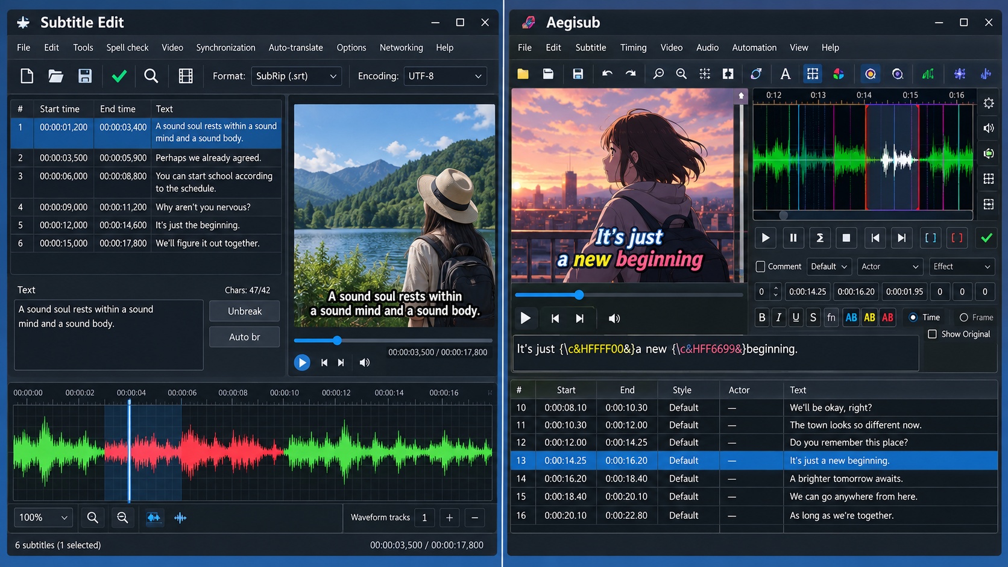1008x567 pixels.
Task: Click the Subtitle Edit video progress slider handle
Action: 337,340
